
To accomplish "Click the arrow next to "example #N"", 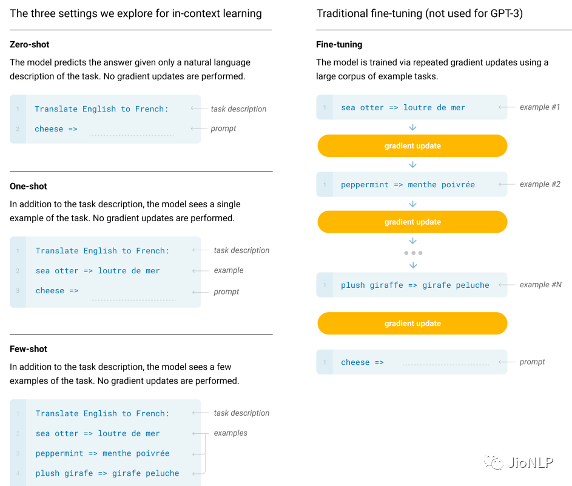I will pos(506,285).
